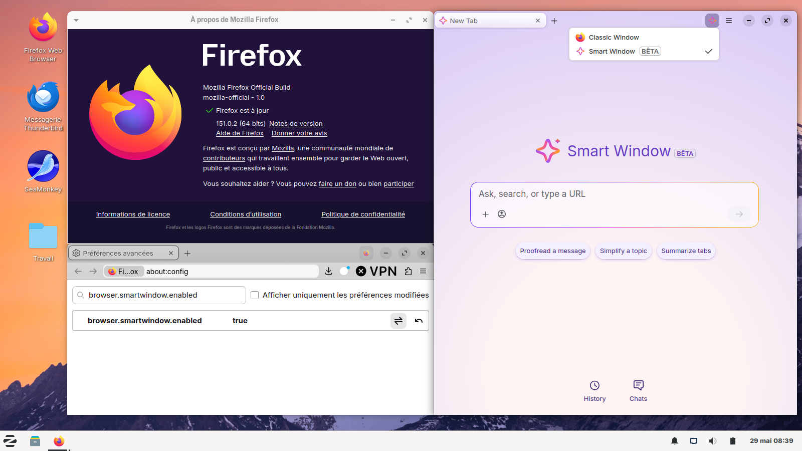Open a new tab in the about:config window
Screen dimensions: 802x451
coord(187,253)
